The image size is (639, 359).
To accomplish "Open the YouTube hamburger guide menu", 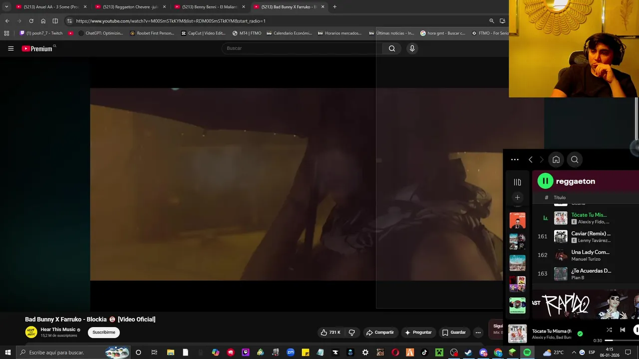I will pos(10,48).
